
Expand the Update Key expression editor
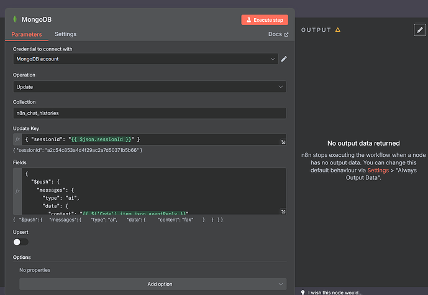pyautogui.click(x=283, y=142)
